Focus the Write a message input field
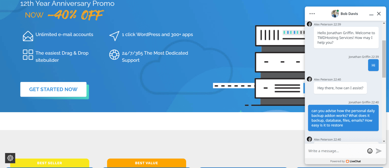Viewport: 389px width, 168px height. (336, 151)
